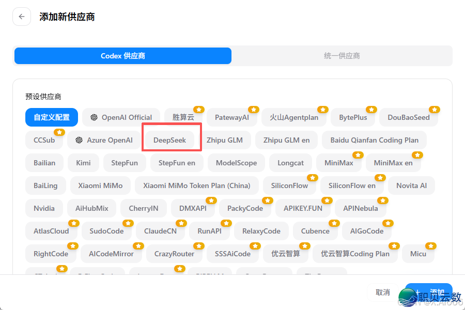Select Longcat provider preset
Image resolution: width=465 pixels, height=310 pixels.
(290, 163)
